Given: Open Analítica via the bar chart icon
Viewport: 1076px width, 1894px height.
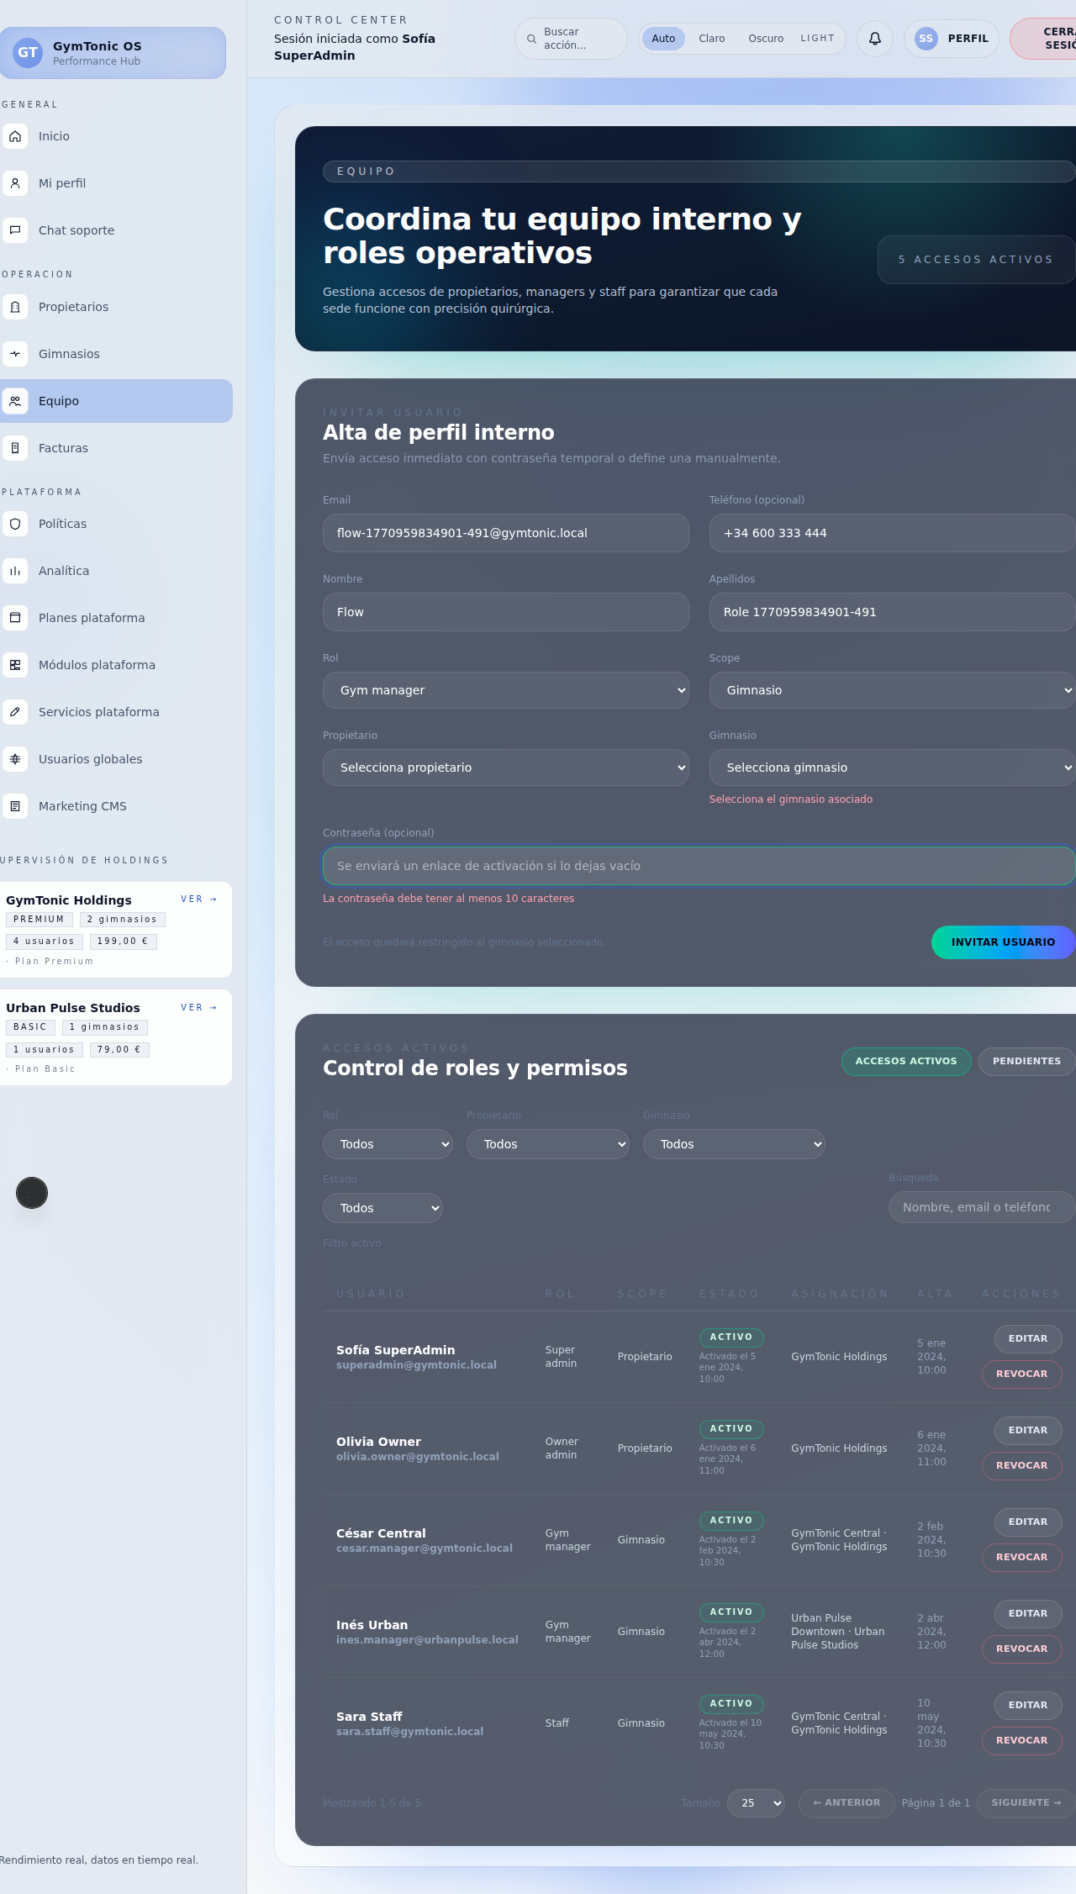Looking at the screenshot, I should click(x=15, y=571).
